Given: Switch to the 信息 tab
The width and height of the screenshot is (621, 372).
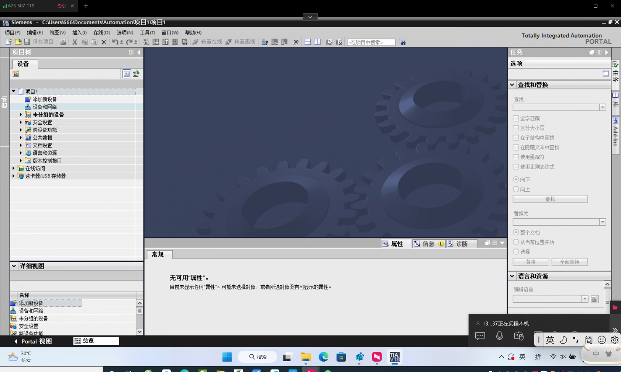Looking at the screenshot, I should (x=429, y=244).
